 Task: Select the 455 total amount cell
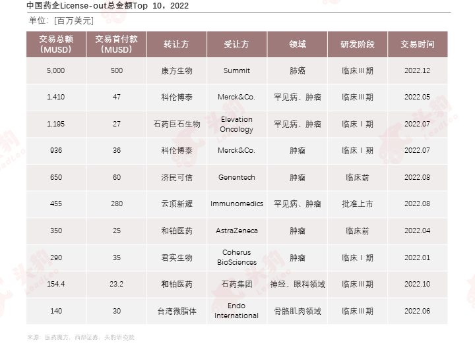coord(56,204)
